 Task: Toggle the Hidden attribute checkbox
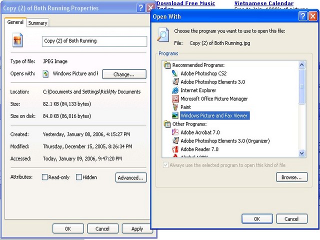[79, 177]
